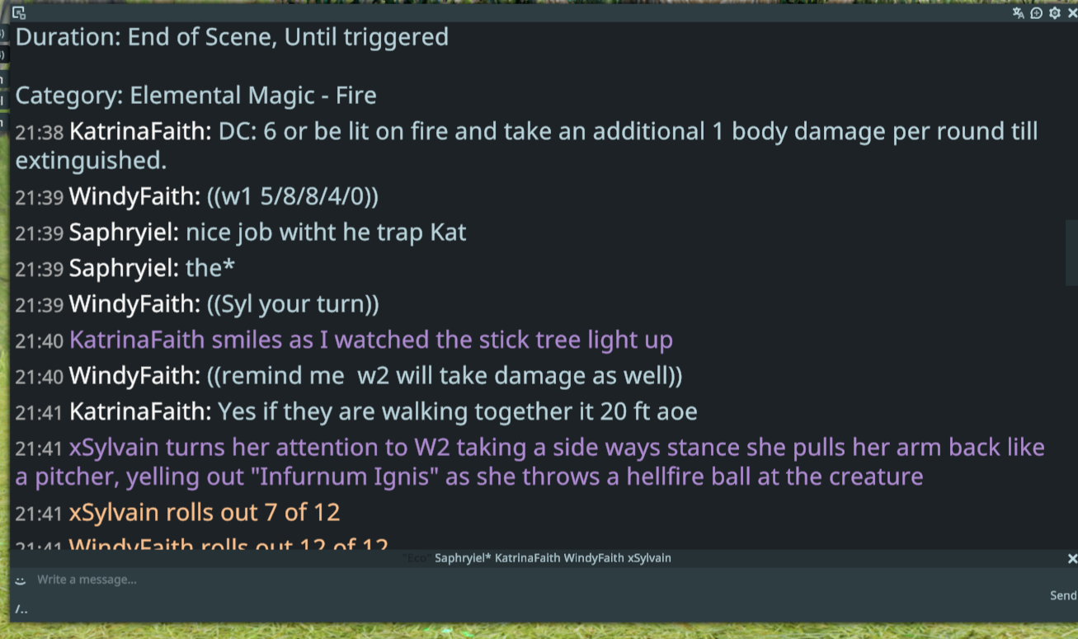Select xSylvain in participant list

tap(649, 558)
